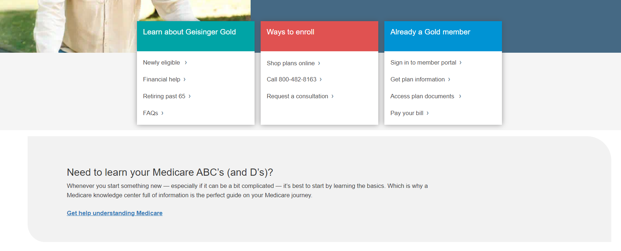Click the Medicare ABC's heading text

[x=170, y=172]
